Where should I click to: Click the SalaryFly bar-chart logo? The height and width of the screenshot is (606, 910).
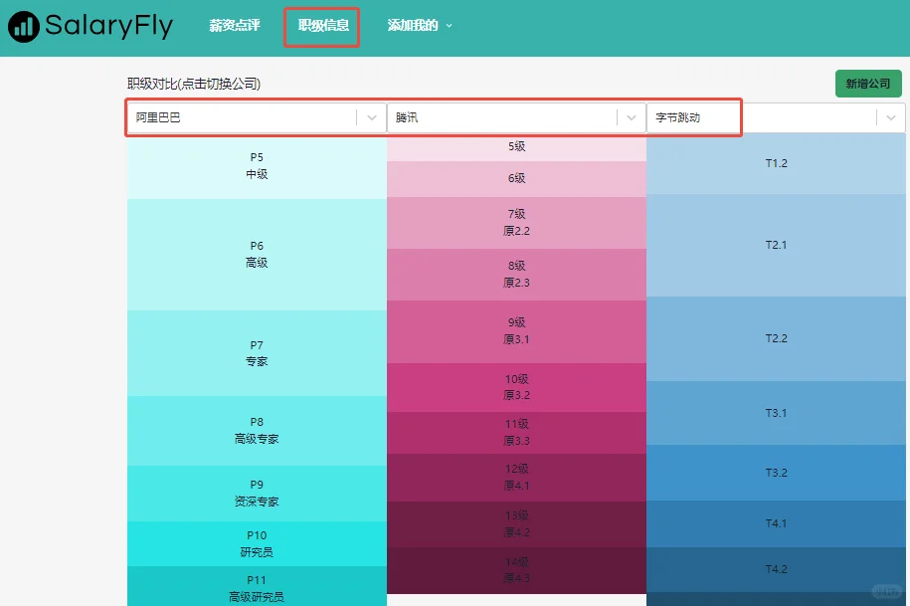[x=23, y=27]
